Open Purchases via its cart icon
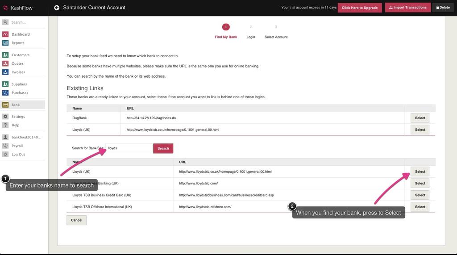Image resolution: width=457 pixels, height=255 pixels. pyautogui.click(x=5, y=93)
